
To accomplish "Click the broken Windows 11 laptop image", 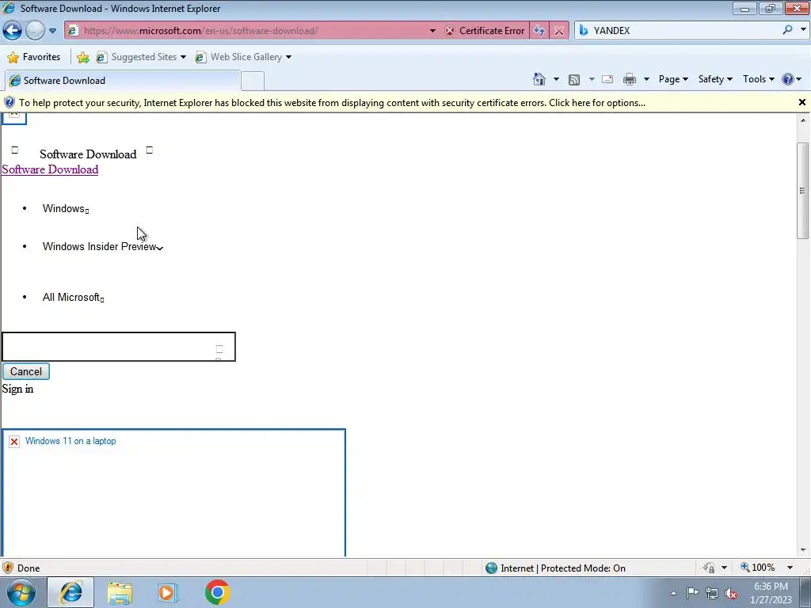I will pyautogui.click(x=173, y=492).
